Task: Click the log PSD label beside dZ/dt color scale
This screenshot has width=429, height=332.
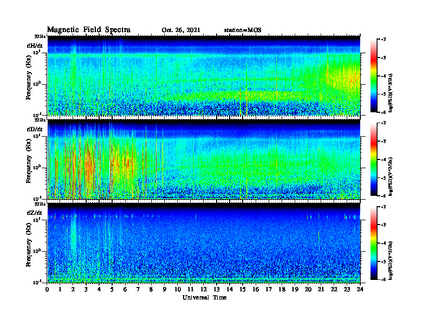Action: click(391, 260)
